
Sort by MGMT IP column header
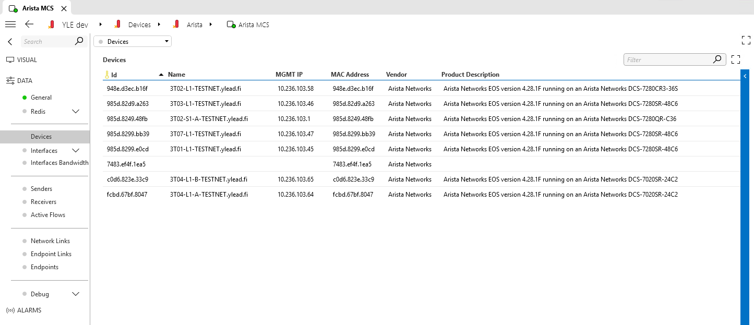(289, 75)
